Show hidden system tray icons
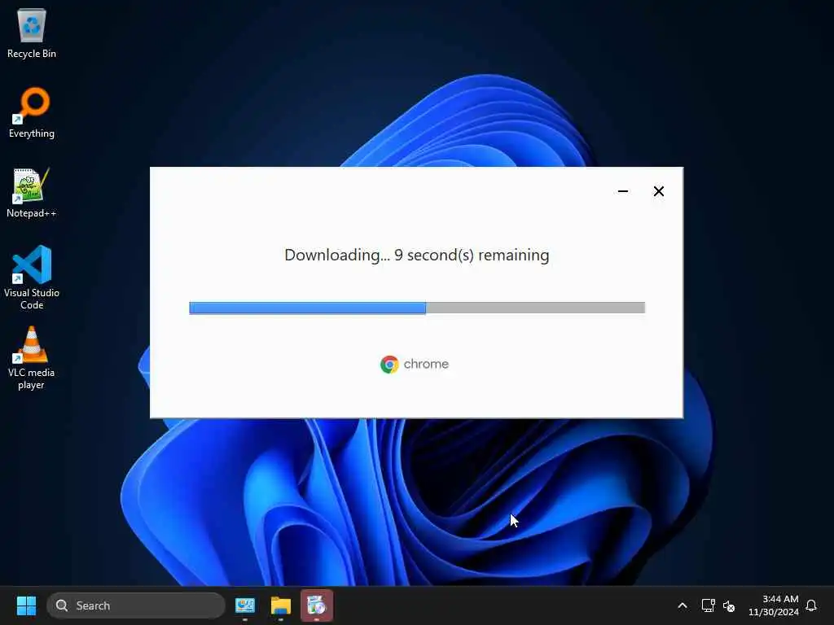The image size is (834, 625). point(683,605)
